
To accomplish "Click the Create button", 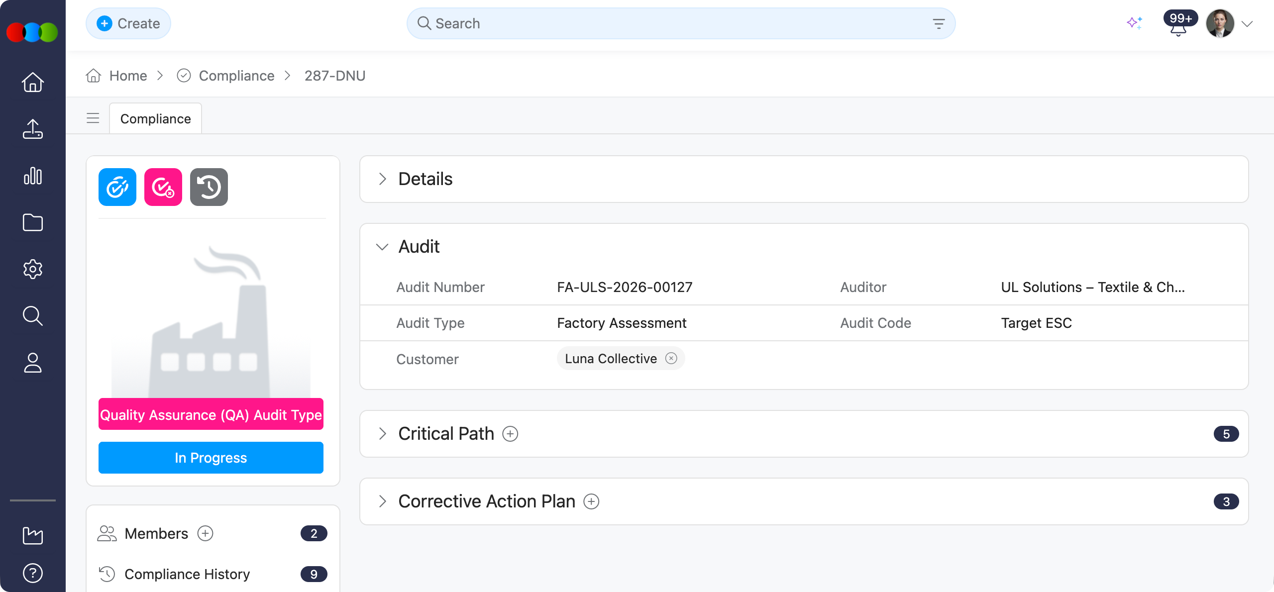I will pos(128,23).
